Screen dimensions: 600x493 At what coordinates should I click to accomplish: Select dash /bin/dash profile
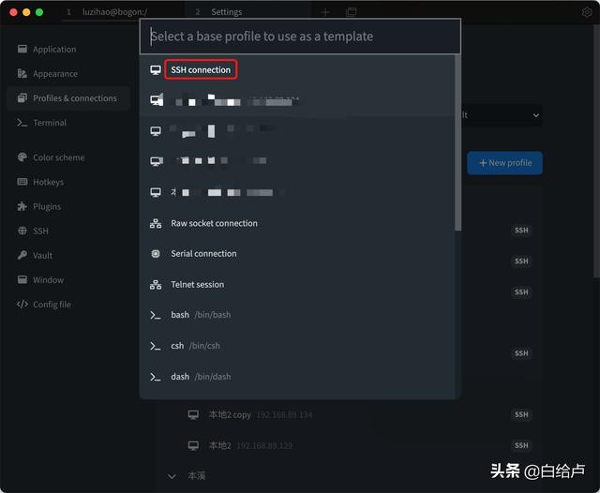coord(297,377)
